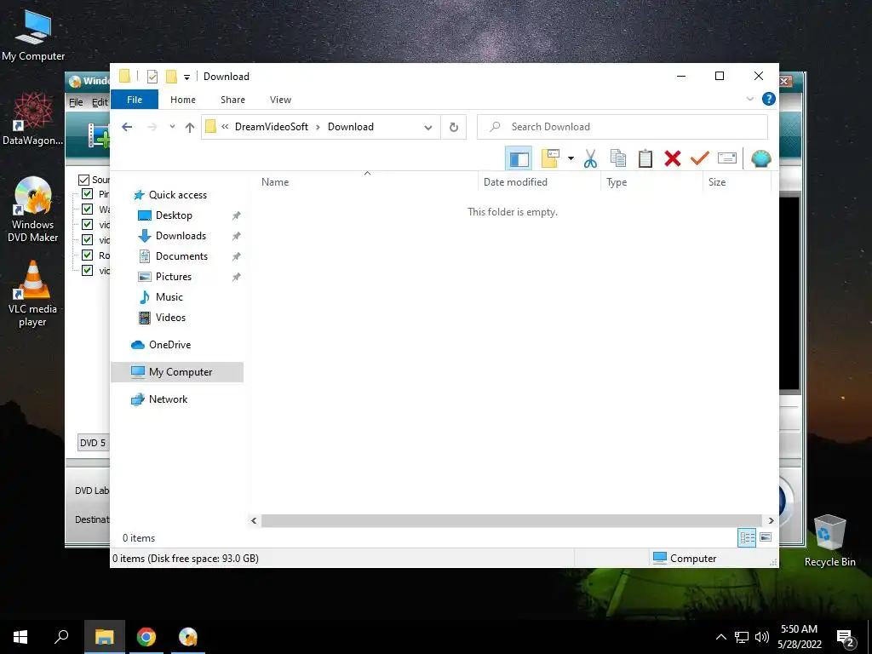Open the View ribbon tab
The width and height of the screenshot is (872, 654).
(280, 100)
